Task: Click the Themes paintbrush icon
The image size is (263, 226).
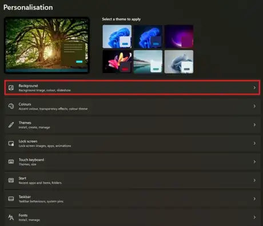Action: (x=11, y=125)
